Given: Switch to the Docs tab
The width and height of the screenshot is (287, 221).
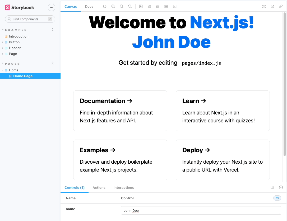Looking at the screenshot, I should [x=89, y=6].
